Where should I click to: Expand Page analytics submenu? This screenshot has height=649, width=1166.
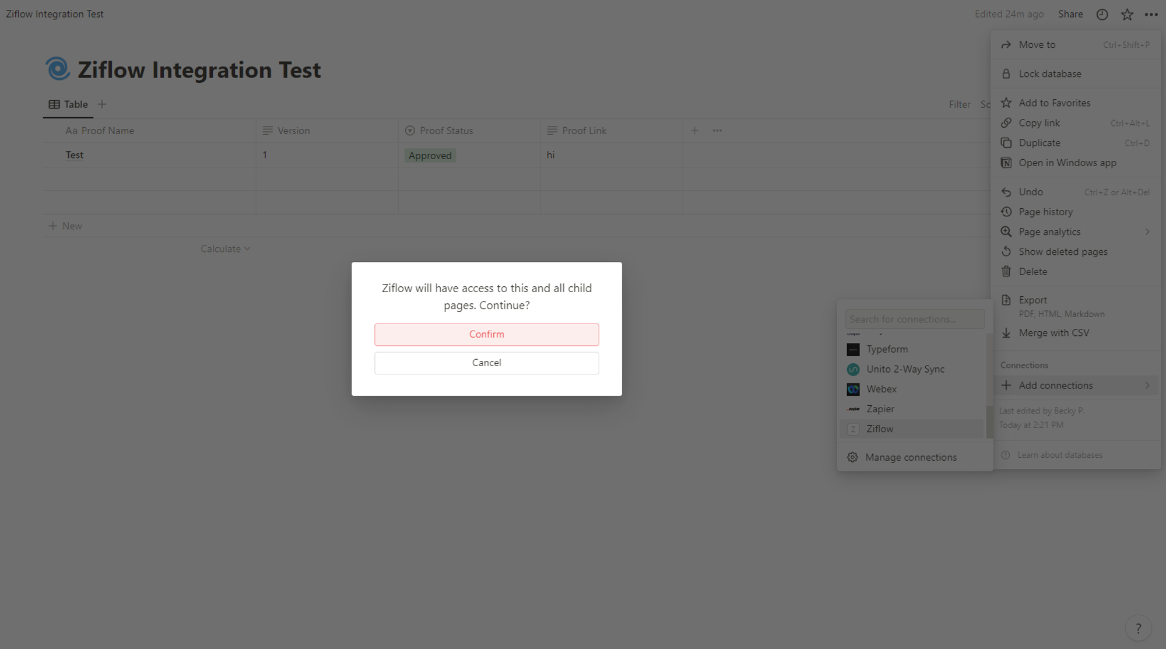(x=1076, y=231)
